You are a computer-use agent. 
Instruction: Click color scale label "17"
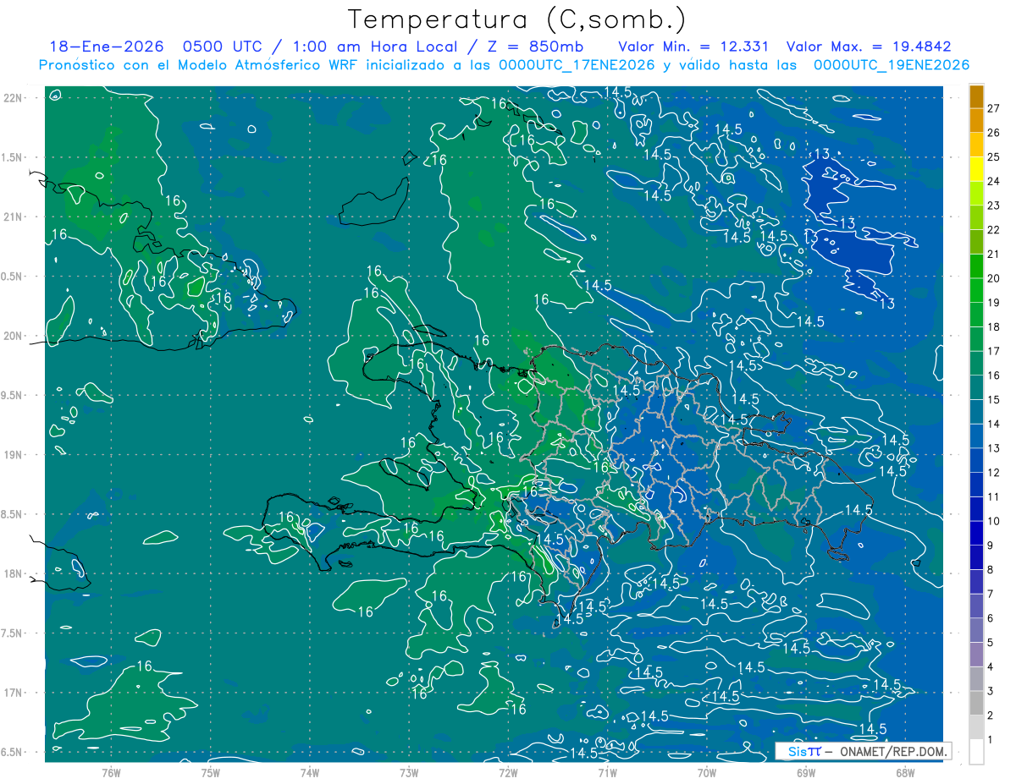pyautogui.click(x=994, y=351)
